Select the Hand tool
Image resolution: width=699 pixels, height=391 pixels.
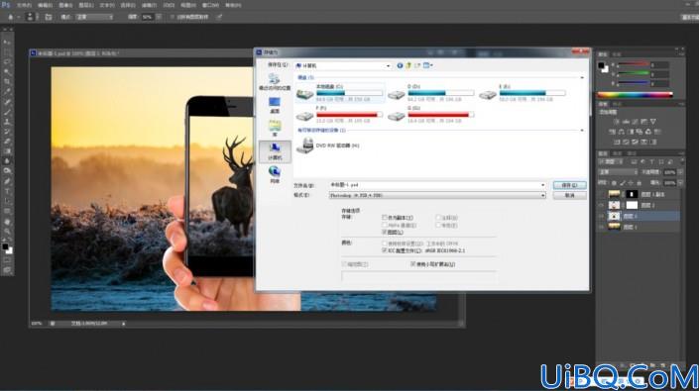(7, 222)
